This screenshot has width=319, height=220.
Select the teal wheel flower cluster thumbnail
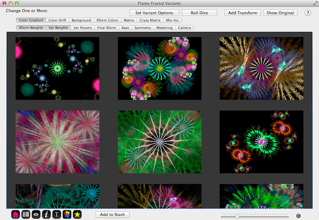coord(160,68)
